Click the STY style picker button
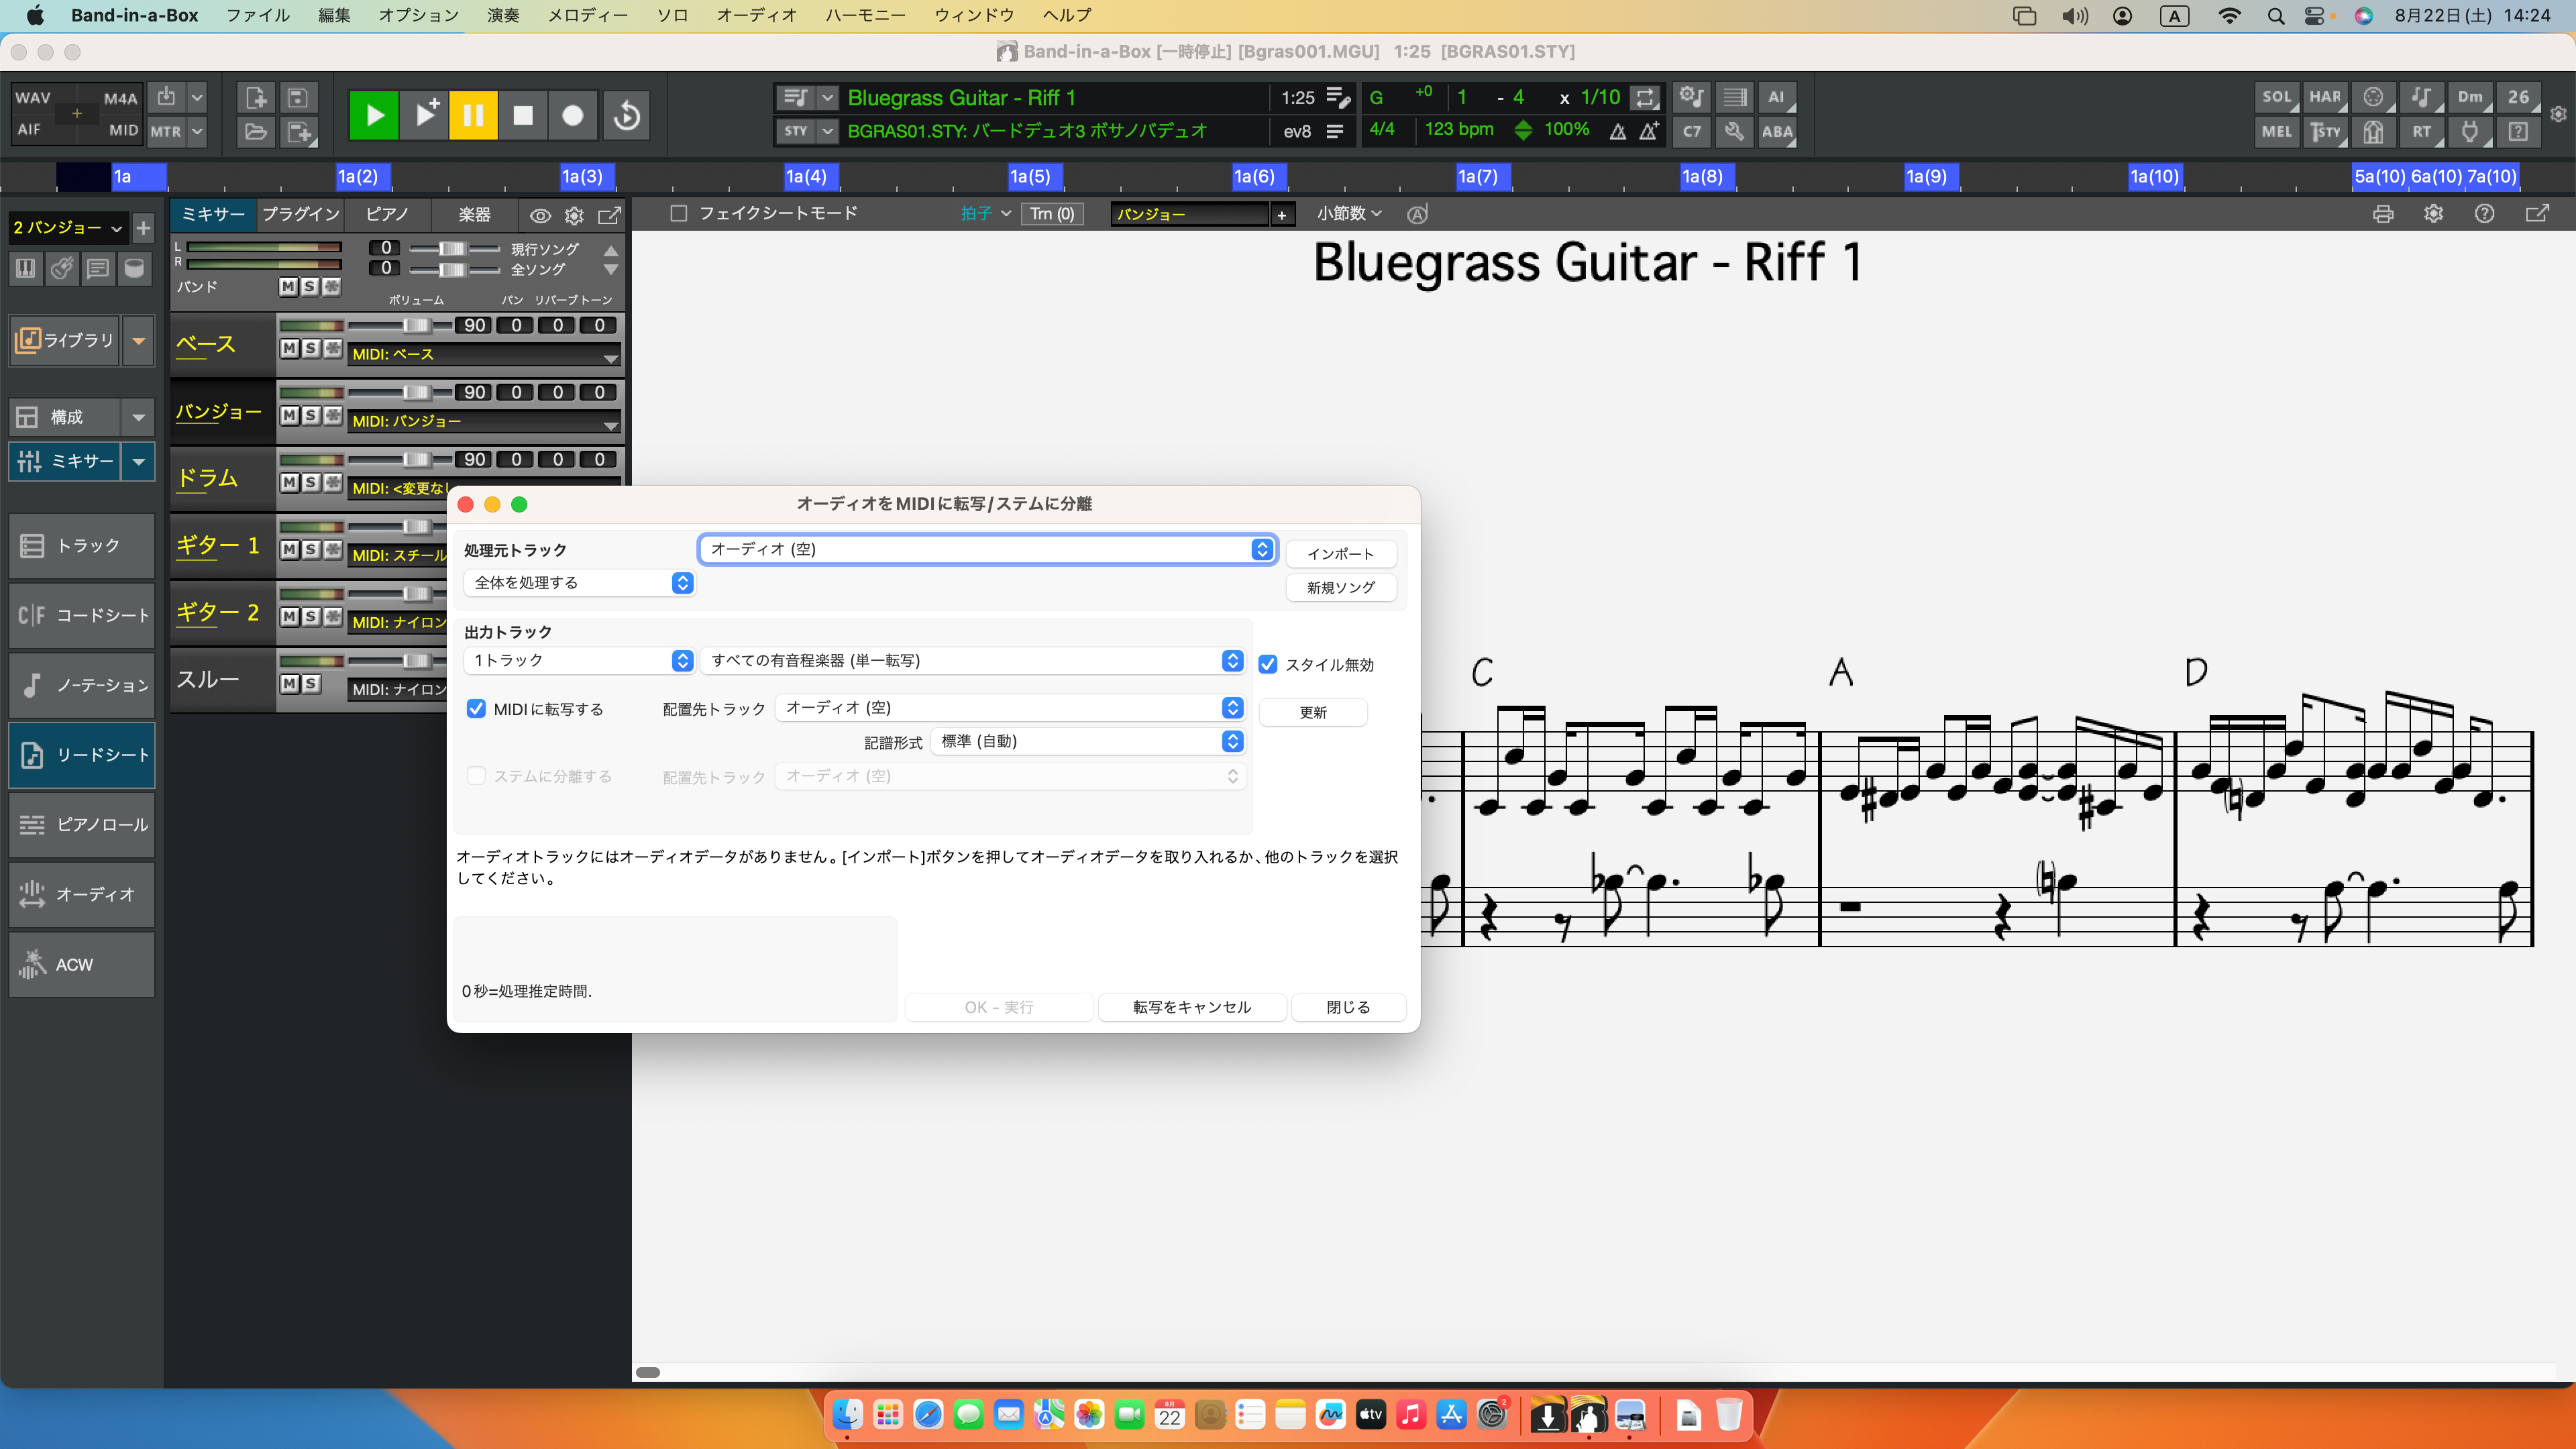 [x=796, y=131]
